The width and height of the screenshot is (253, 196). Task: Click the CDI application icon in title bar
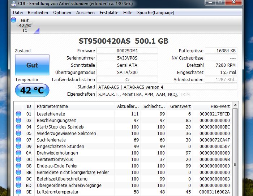tap(13, 3)
